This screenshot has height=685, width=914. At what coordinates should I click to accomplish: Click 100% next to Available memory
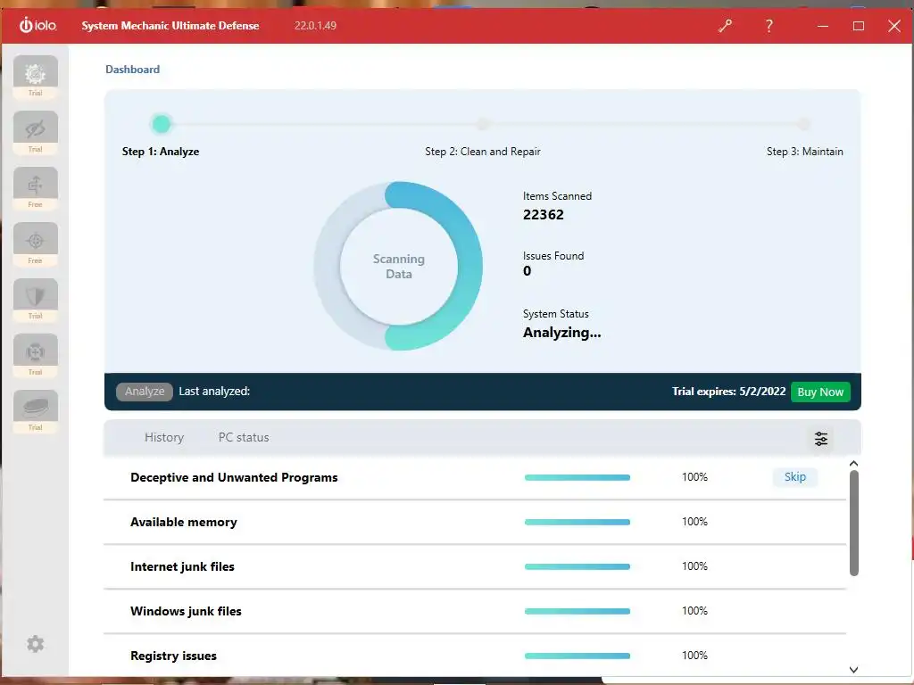694,522
